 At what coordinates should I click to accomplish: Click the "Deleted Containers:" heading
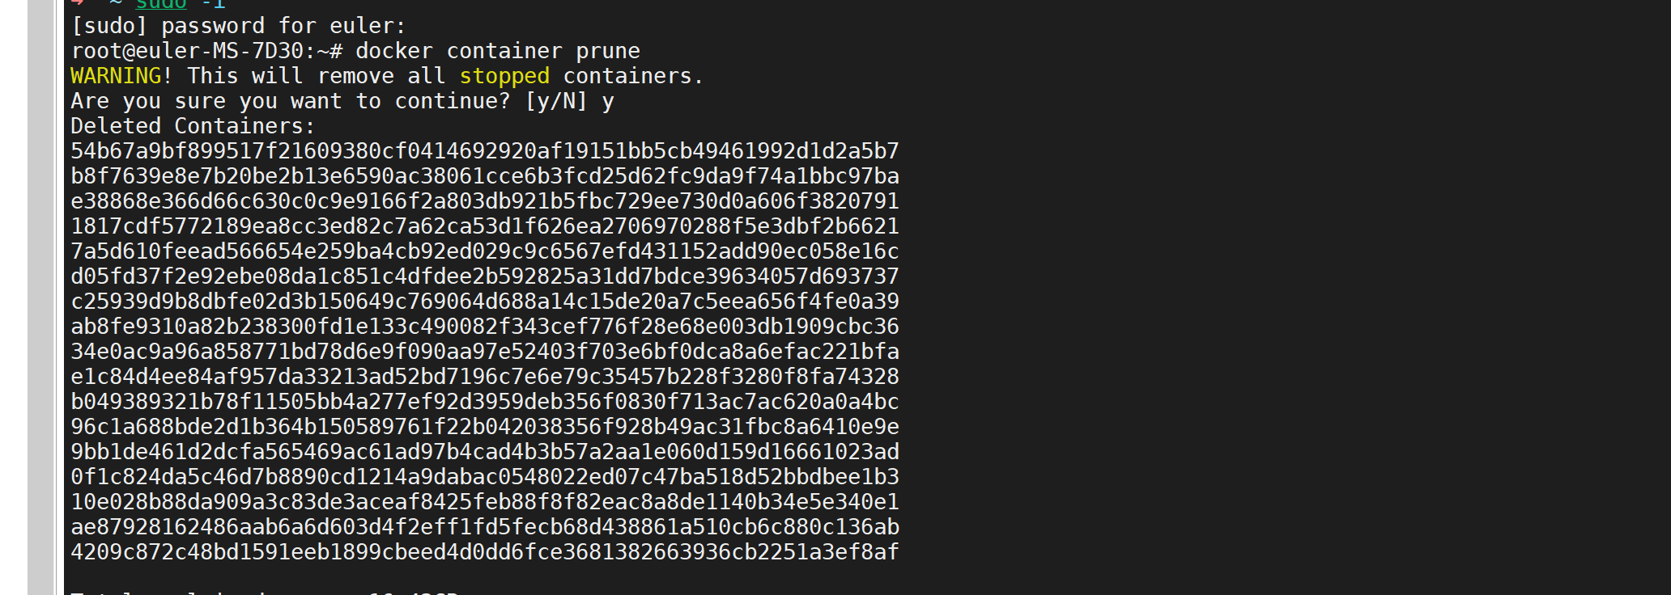[x=192, y=126]
